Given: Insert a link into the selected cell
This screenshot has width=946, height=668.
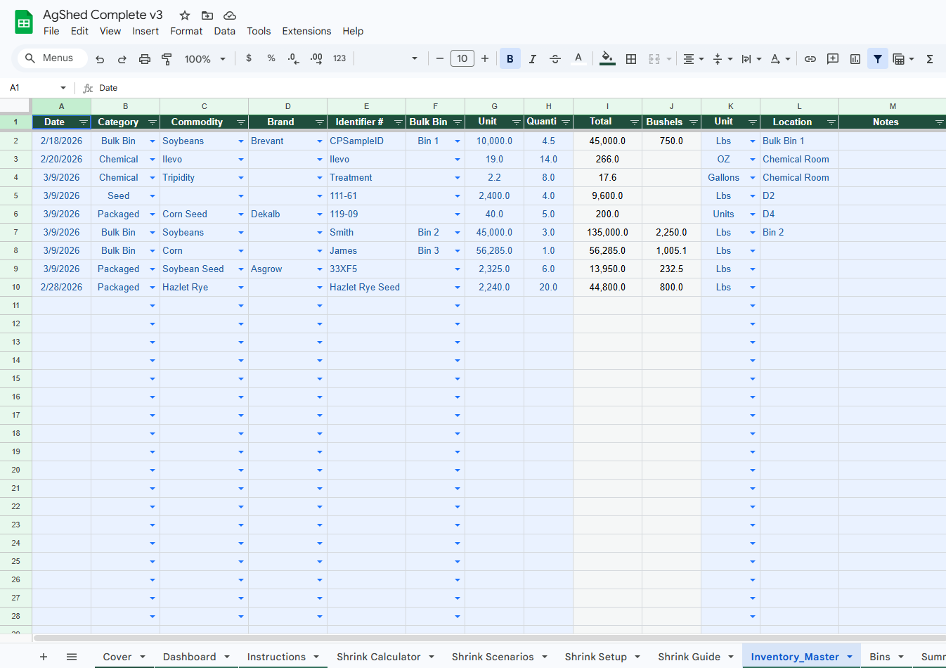Looking at the screenshot, I should [x=810, y=58].
